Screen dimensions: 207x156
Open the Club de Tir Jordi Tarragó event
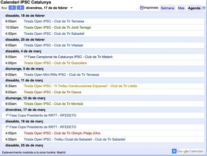[57, 28]
